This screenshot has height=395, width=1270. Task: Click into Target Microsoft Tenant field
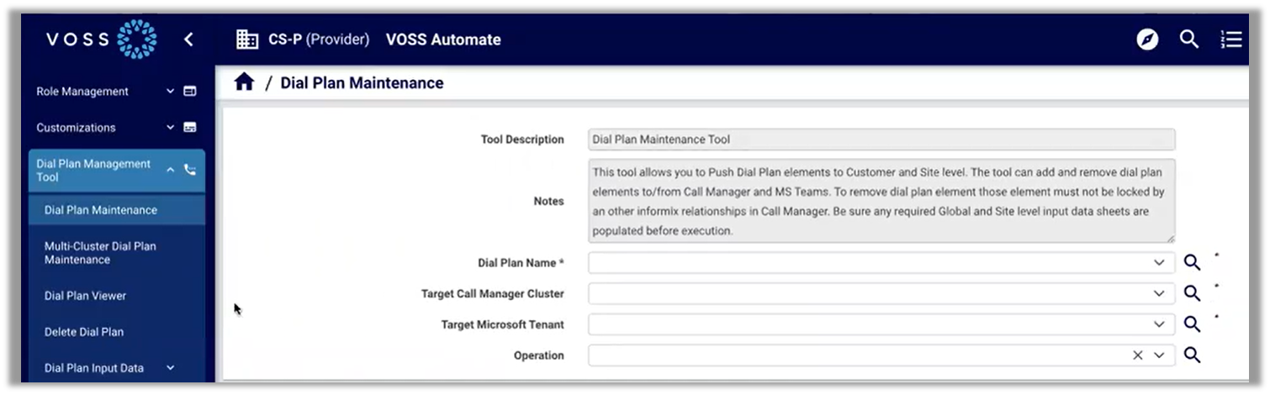(881, 324)
